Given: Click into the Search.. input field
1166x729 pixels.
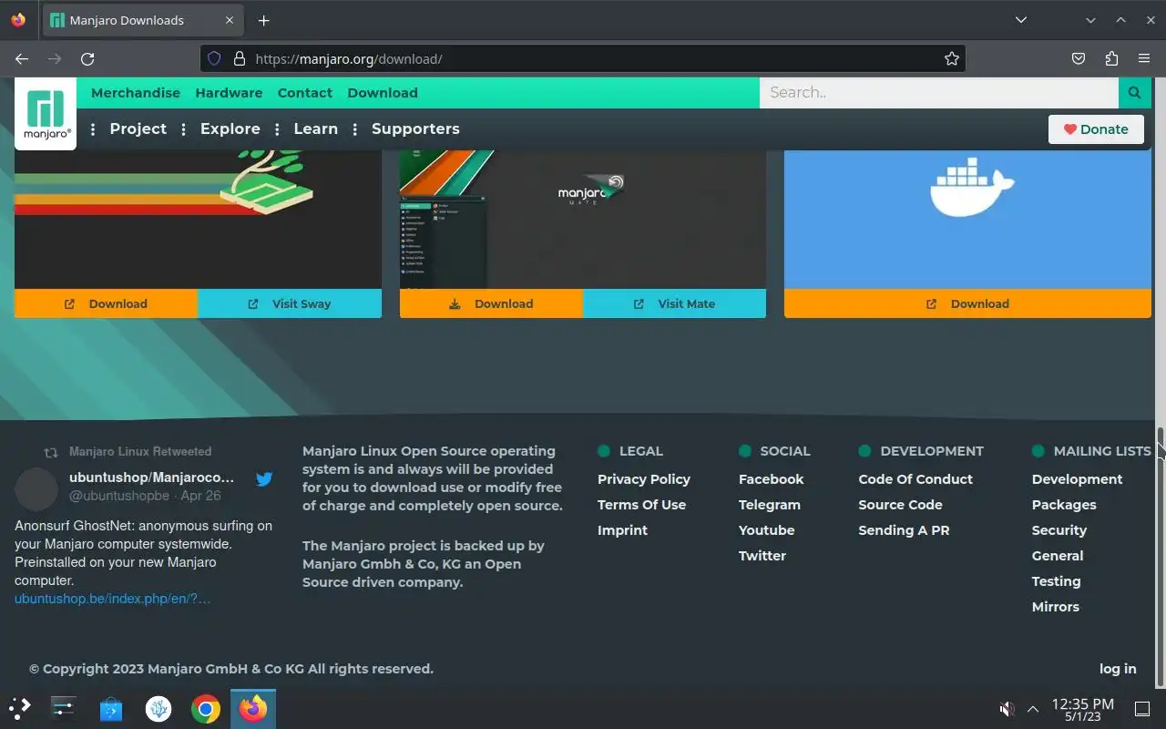Looking at the screenshot, I should point(939,92).
